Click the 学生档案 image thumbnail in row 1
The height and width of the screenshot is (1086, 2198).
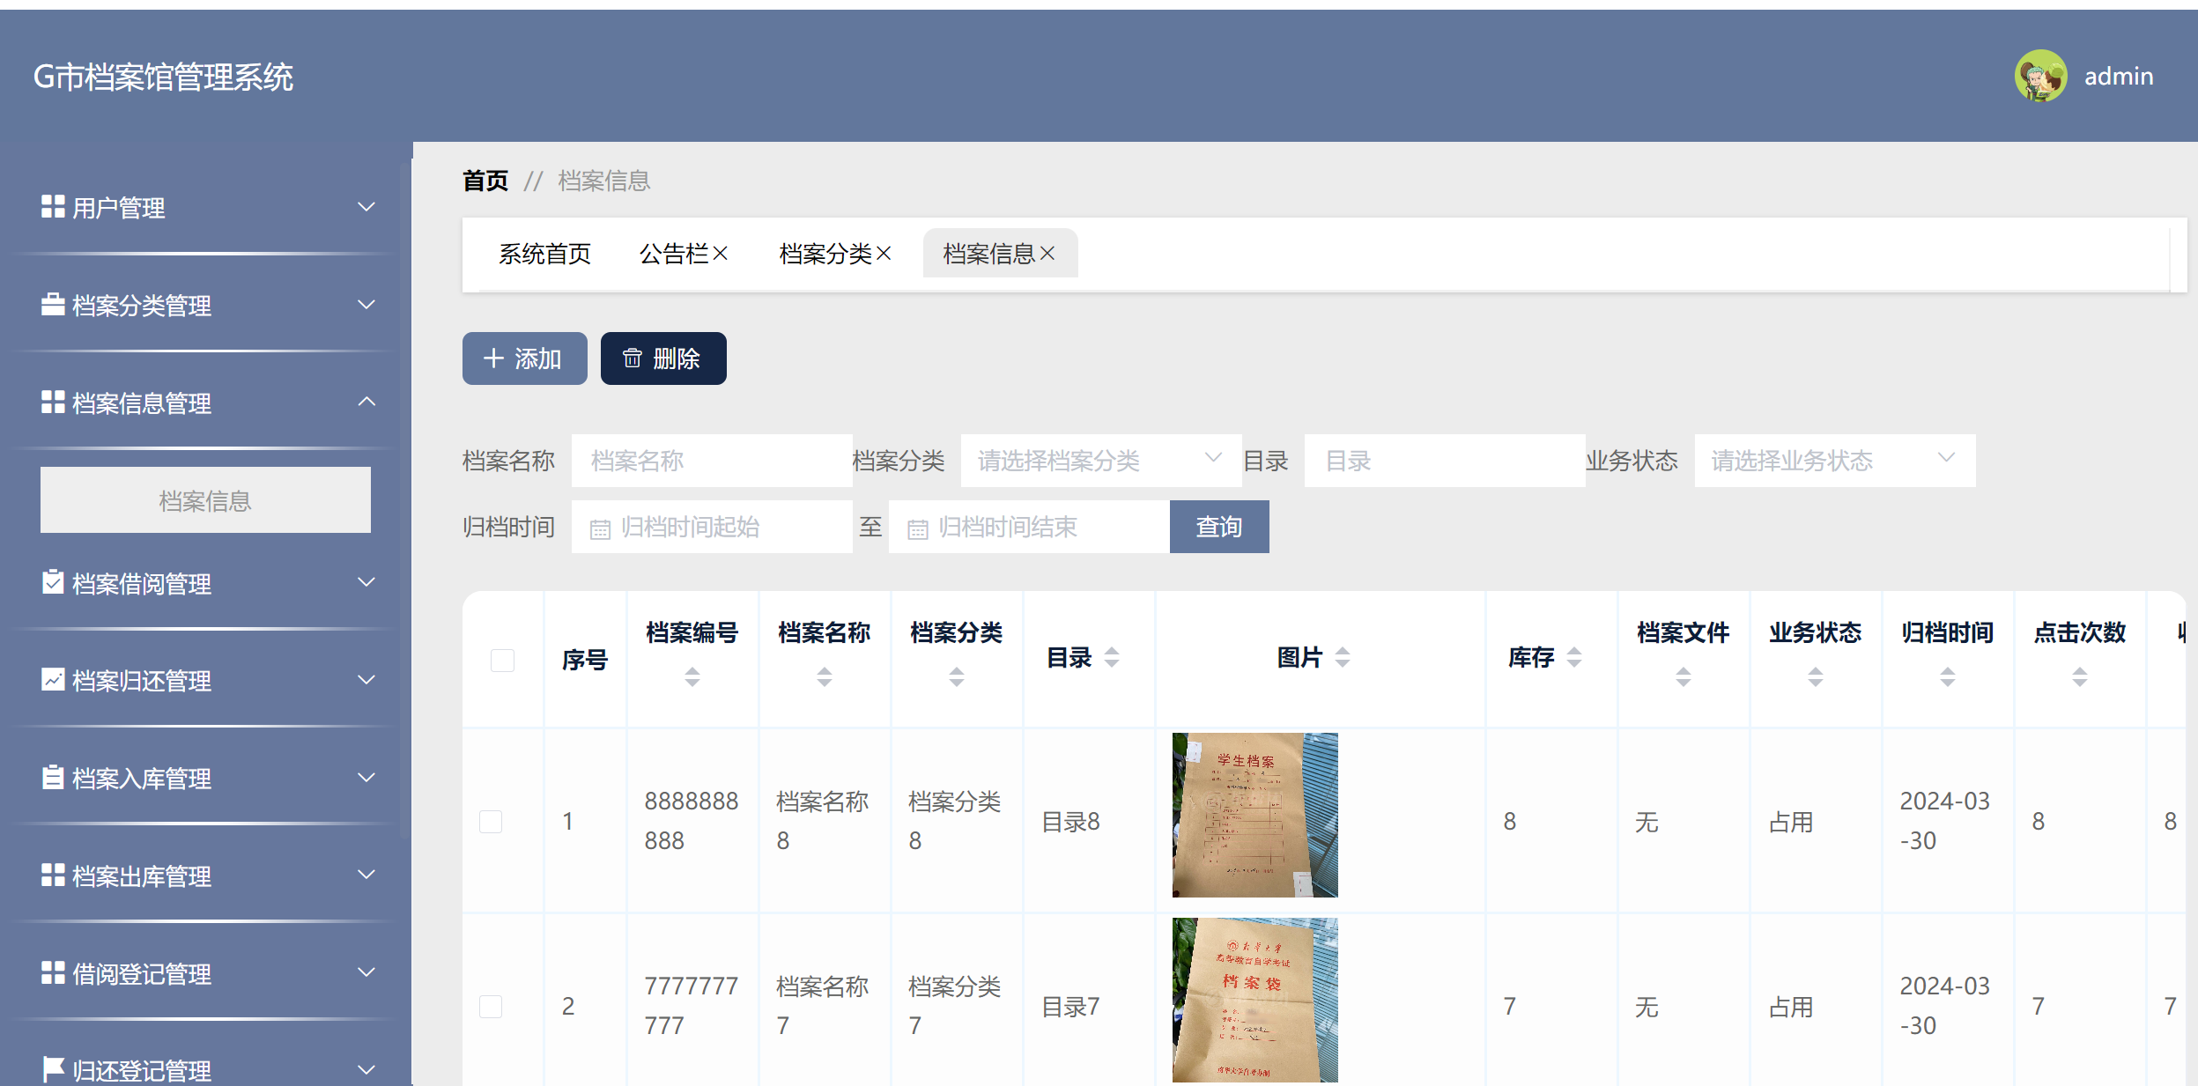1254,816
